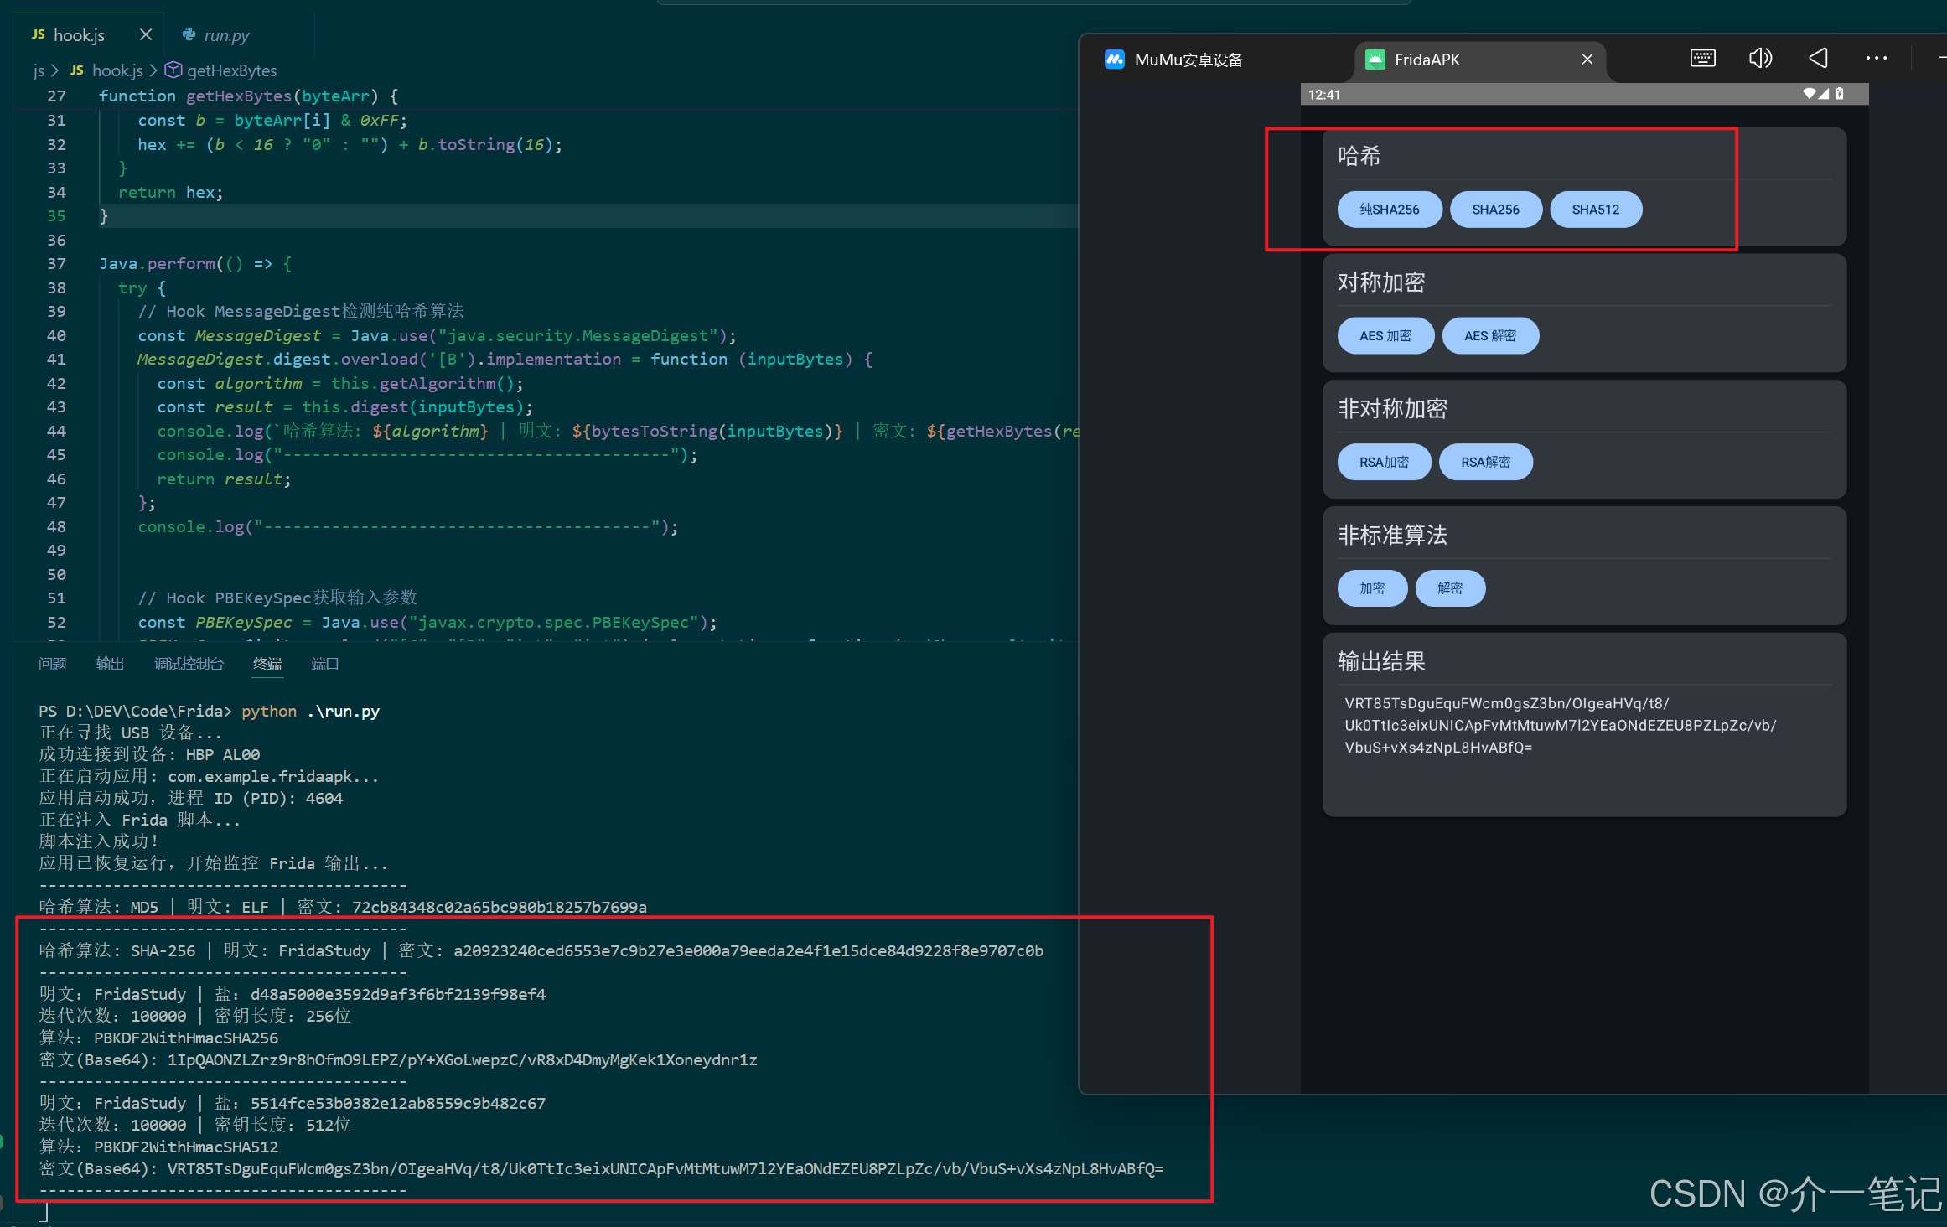Click line number 37 in editor gutter
The width and height of the screenshot is (1947, 1227).
(56, 264)
